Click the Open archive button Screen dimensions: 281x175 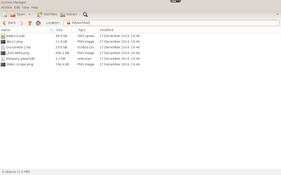(18, 14)
